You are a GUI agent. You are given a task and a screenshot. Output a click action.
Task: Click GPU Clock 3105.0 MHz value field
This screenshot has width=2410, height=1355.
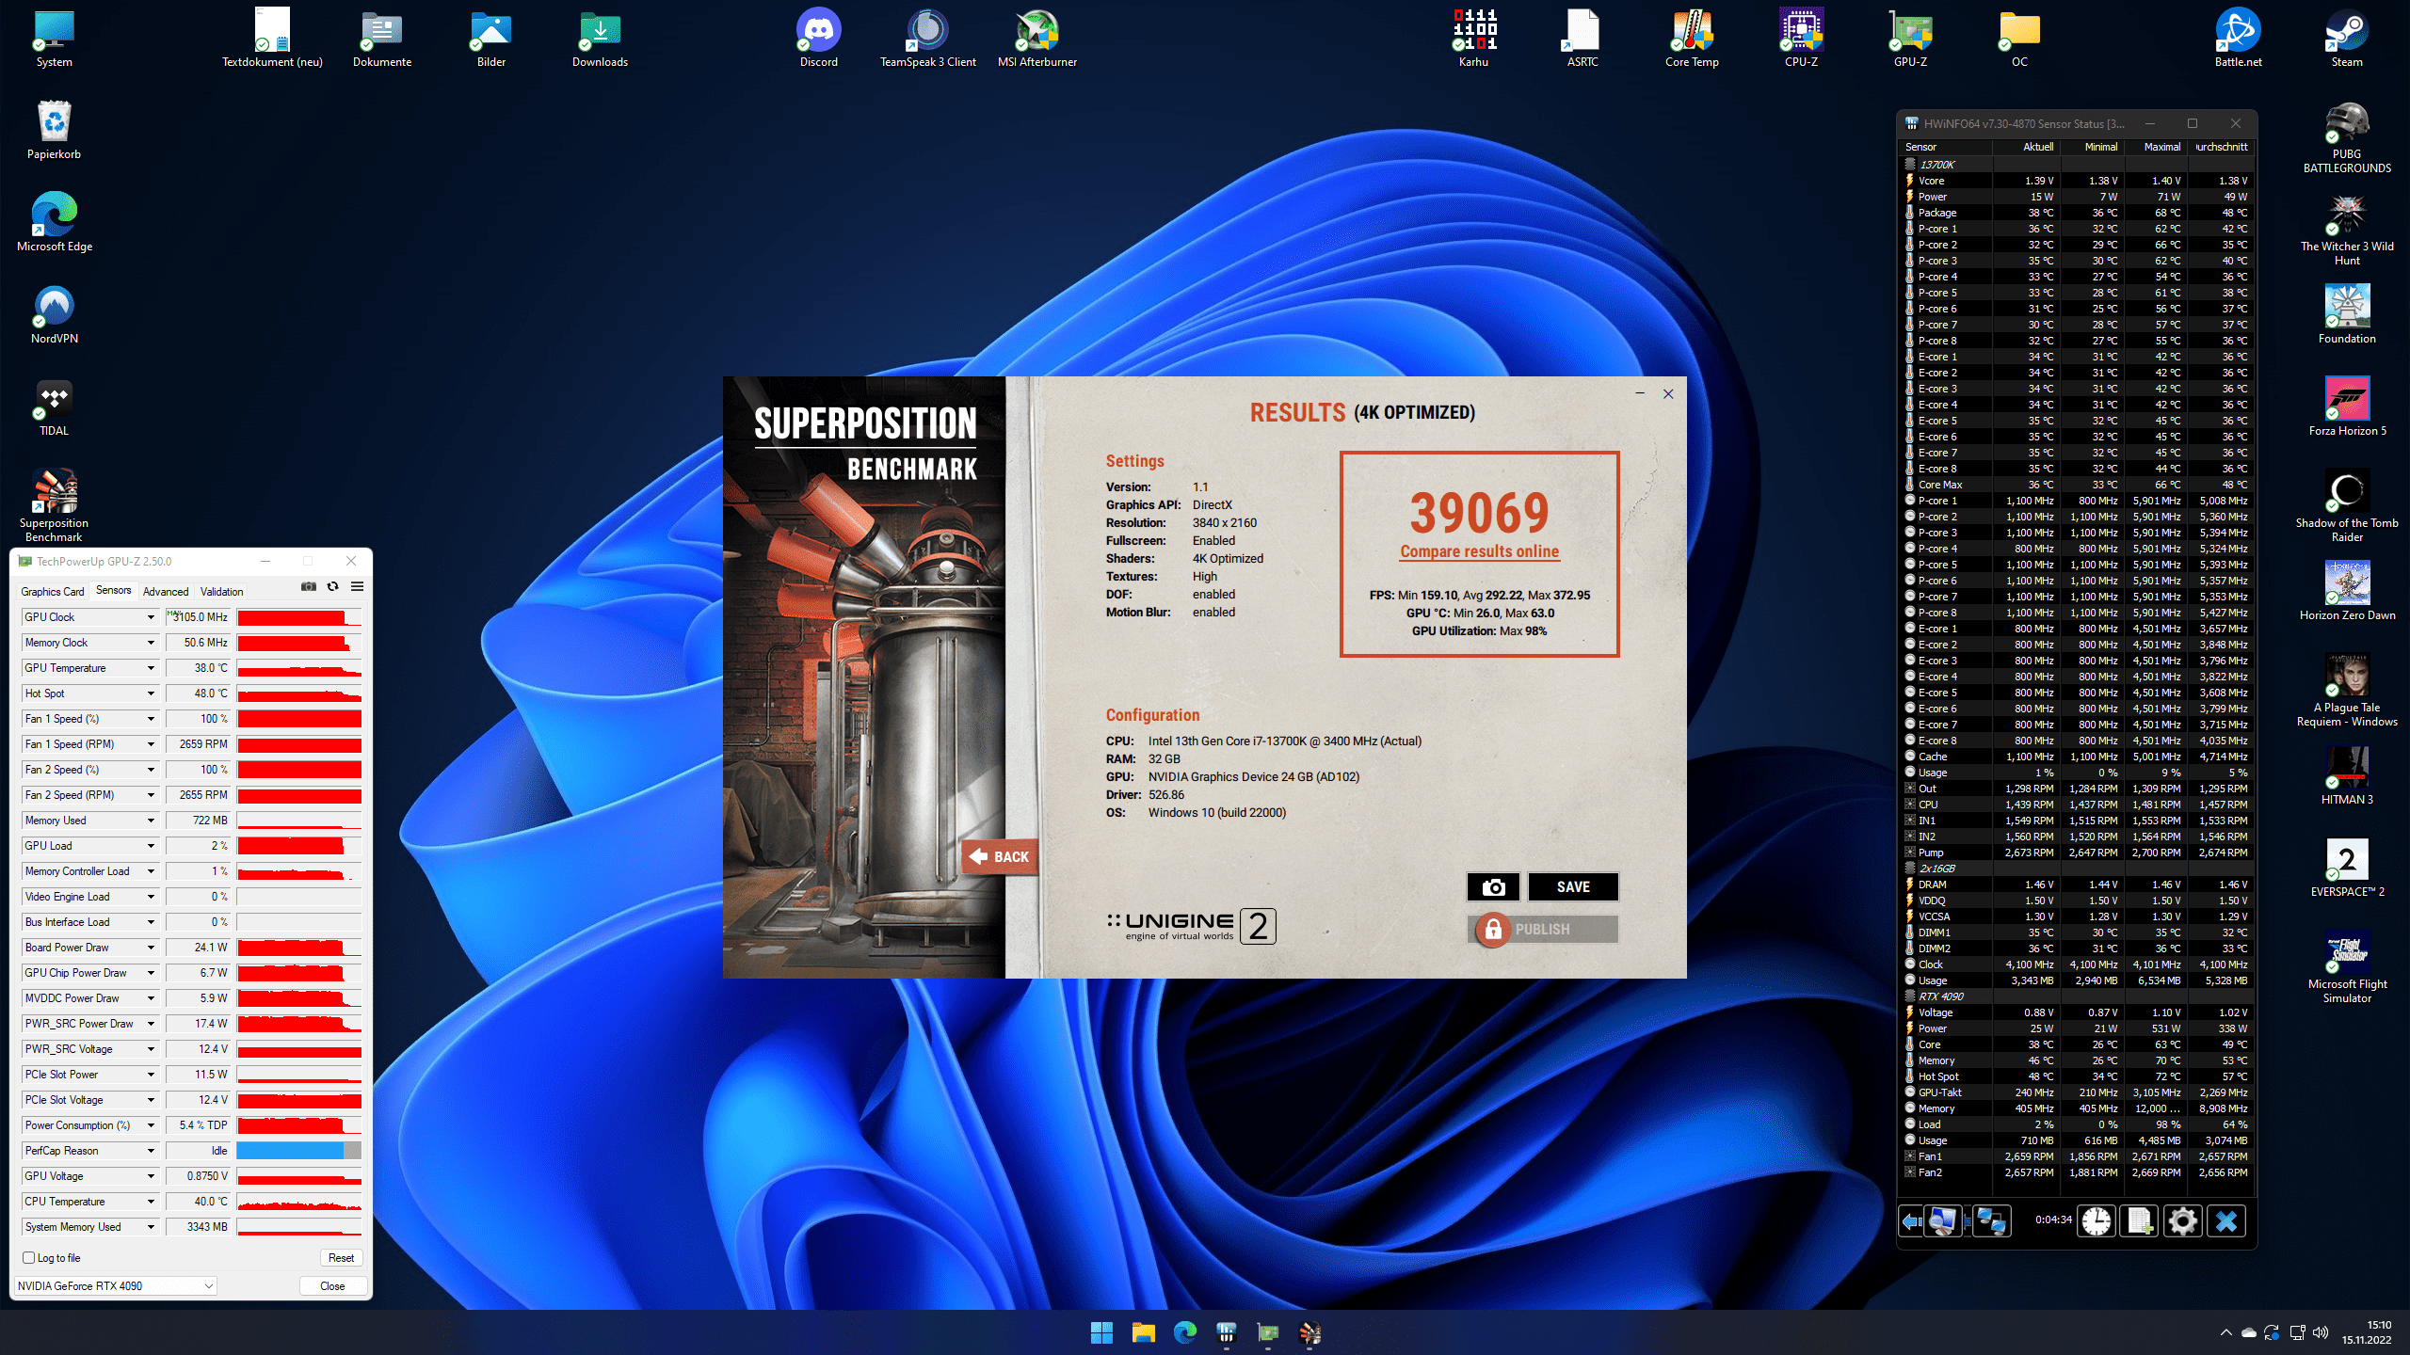pyautogui.click(x=199, y=617)
